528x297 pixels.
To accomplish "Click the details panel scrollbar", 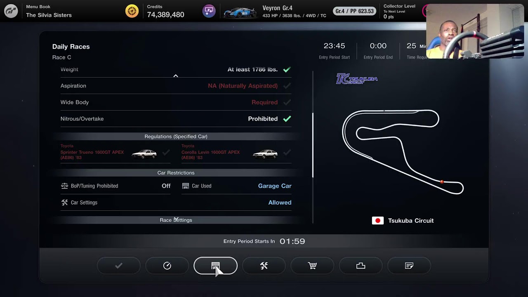I will [313, 145].
